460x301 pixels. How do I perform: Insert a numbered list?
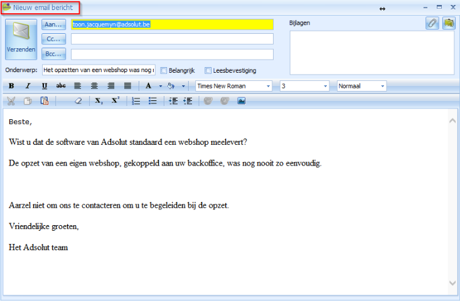tap(136, 101)
